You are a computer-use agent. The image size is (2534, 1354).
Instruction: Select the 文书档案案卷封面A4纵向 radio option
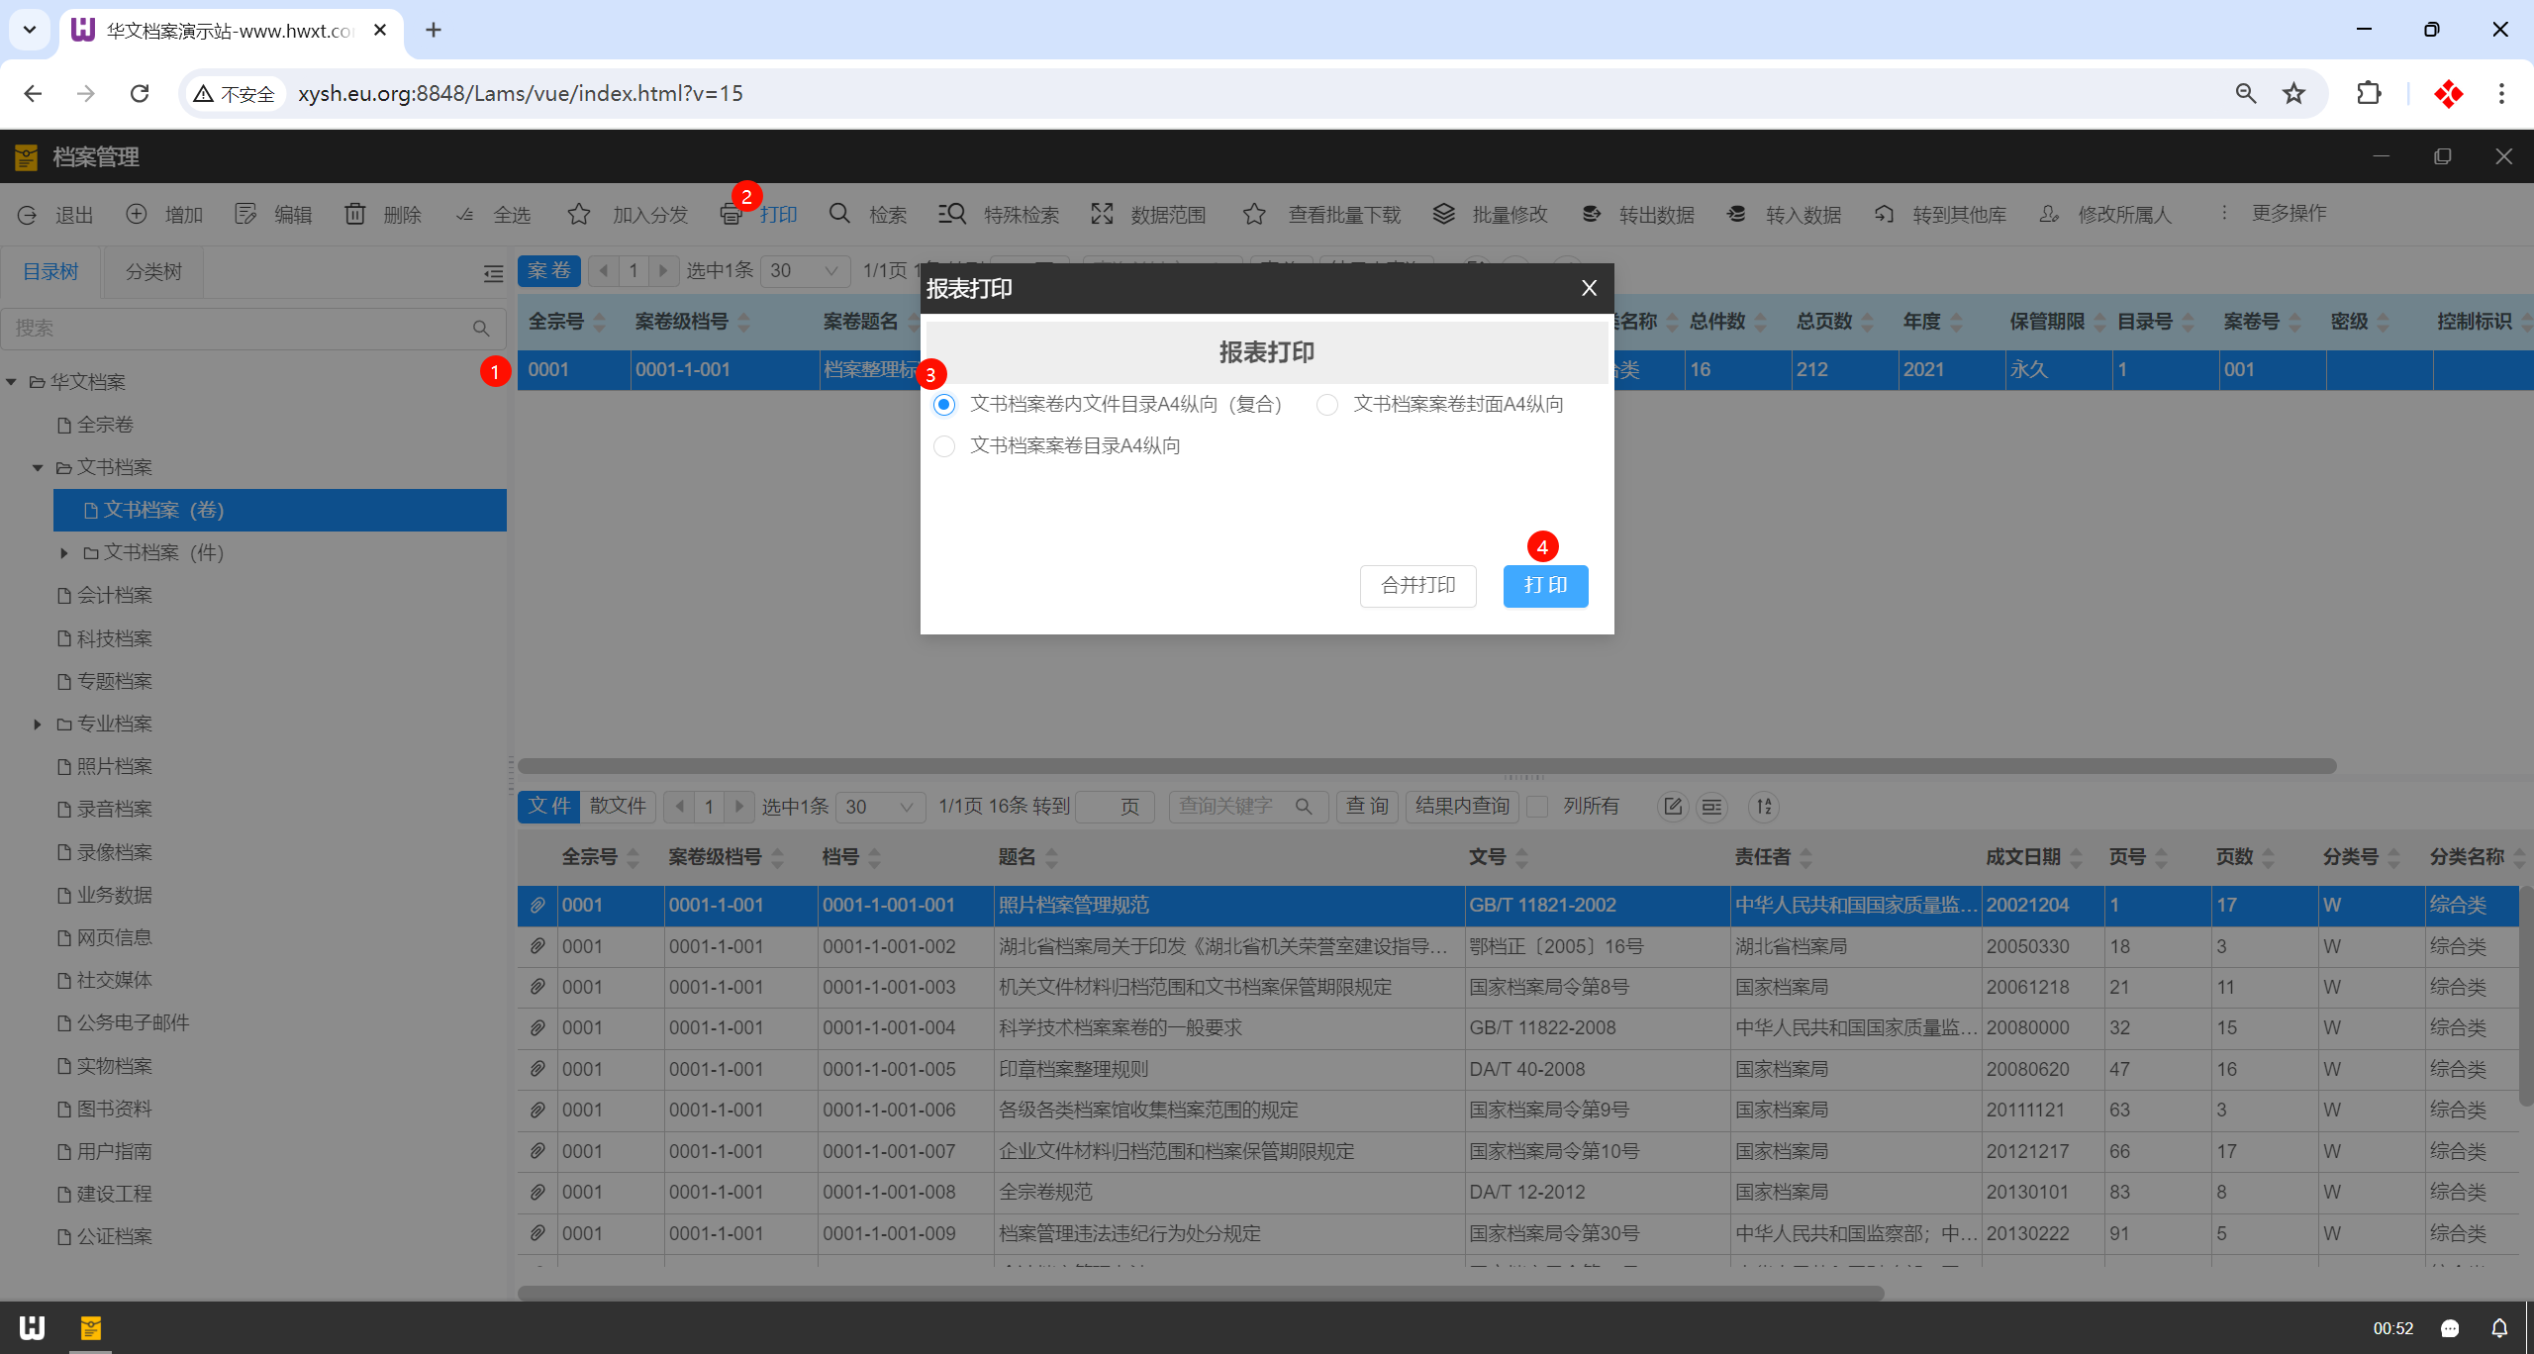tap(1327, 405)
